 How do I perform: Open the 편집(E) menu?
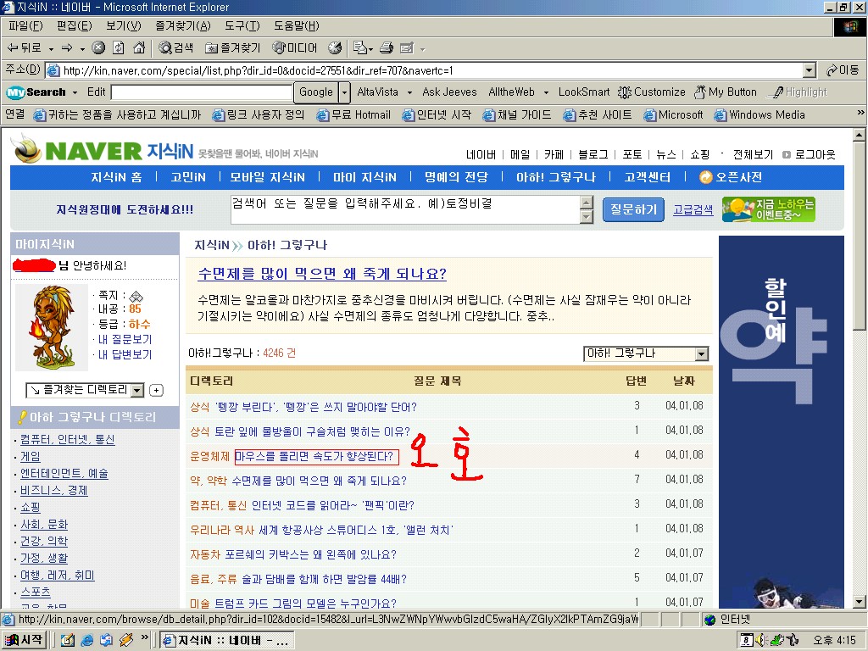click(75, 26)
